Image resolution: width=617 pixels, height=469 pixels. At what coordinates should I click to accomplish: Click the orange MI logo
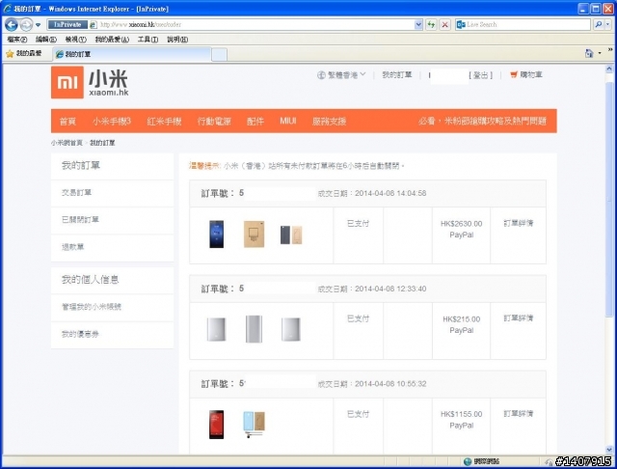(x=67, y=82)
